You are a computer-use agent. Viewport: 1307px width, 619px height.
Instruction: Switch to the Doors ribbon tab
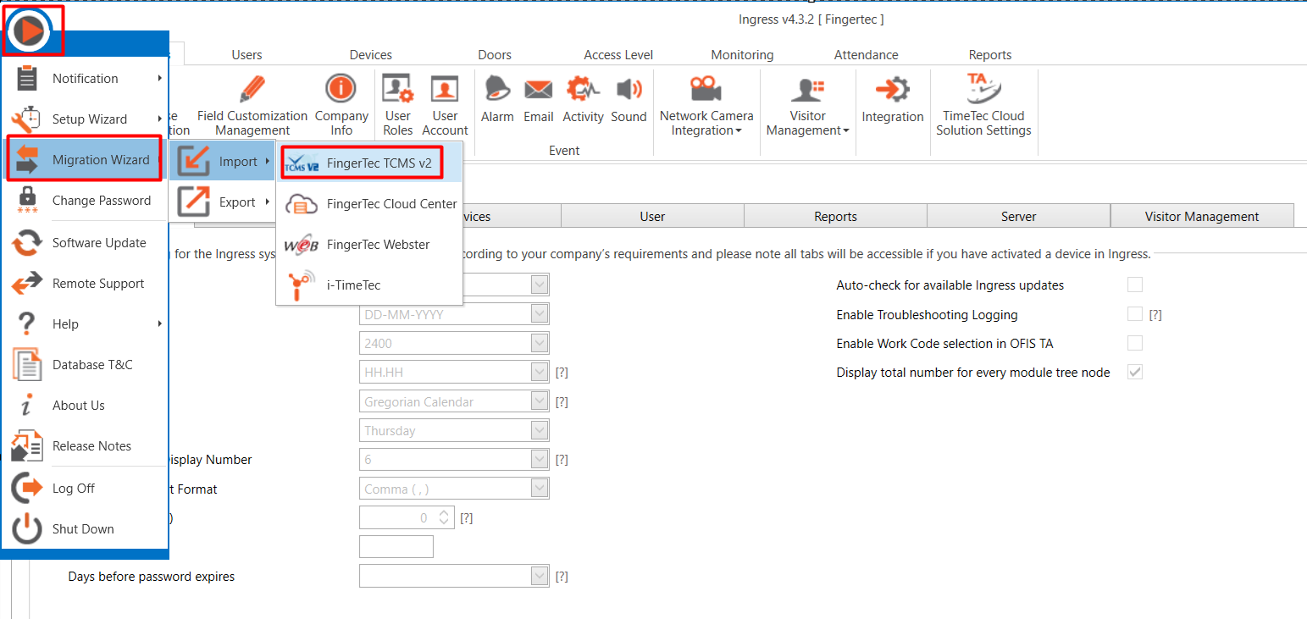(495, 55)
